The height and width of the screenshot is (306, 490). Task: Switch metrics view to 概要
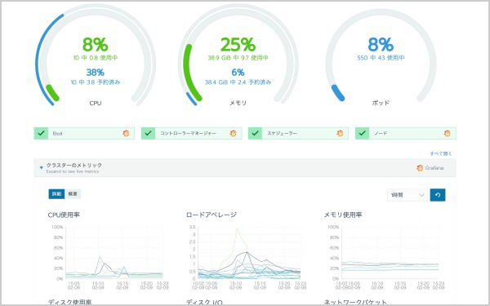click(x=73, y=194)
